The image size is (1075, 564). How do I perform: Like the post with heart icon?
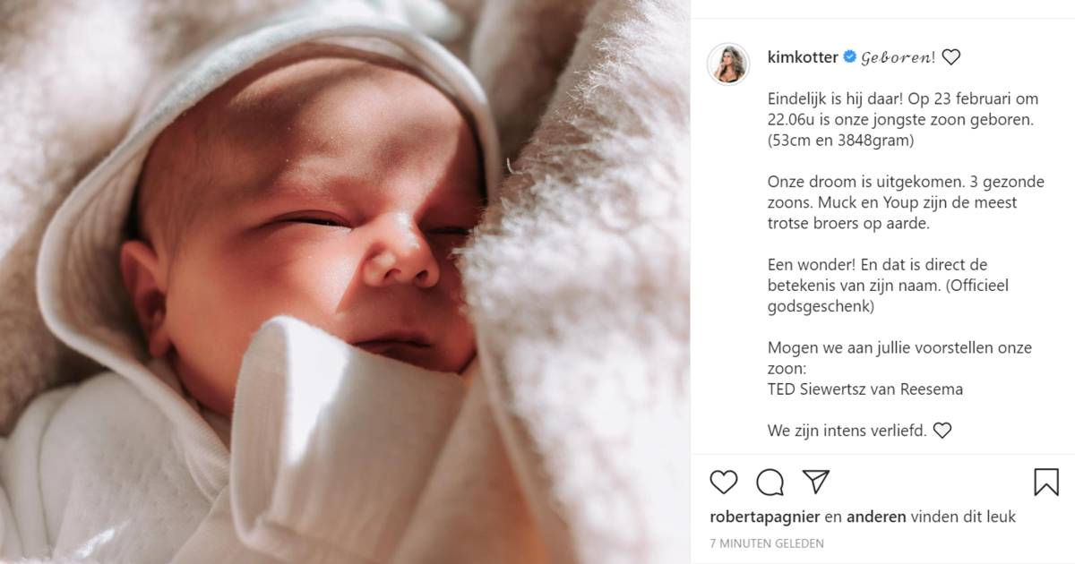pos(723,483)
